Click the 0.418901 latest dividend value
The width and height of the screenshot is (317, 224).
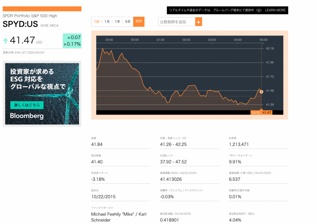(169, 220)
